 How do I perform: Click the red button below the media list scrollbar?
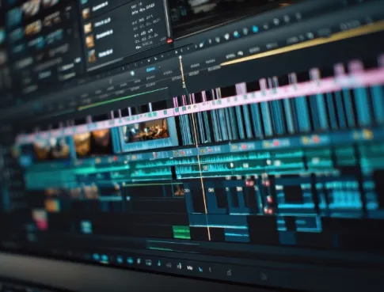coord(169,41)
